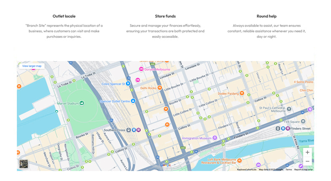Screen dimensions: 331x181
Task: Open the map Terms link
Action: pyautogui.click(x=288, y=170)
